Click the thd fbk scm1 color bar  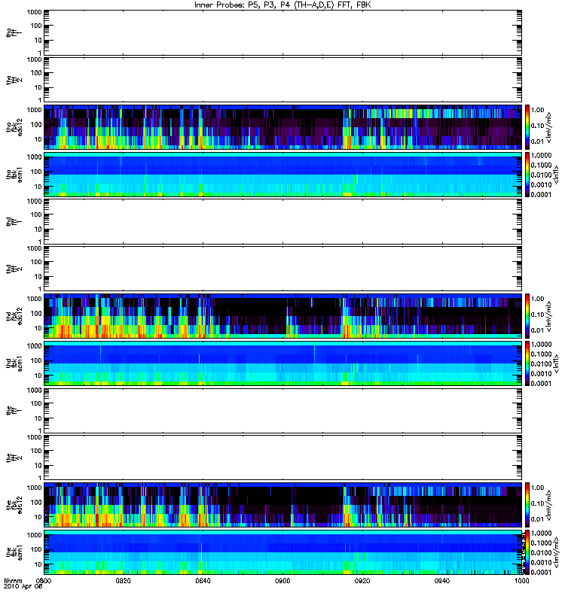click(527, 363)
